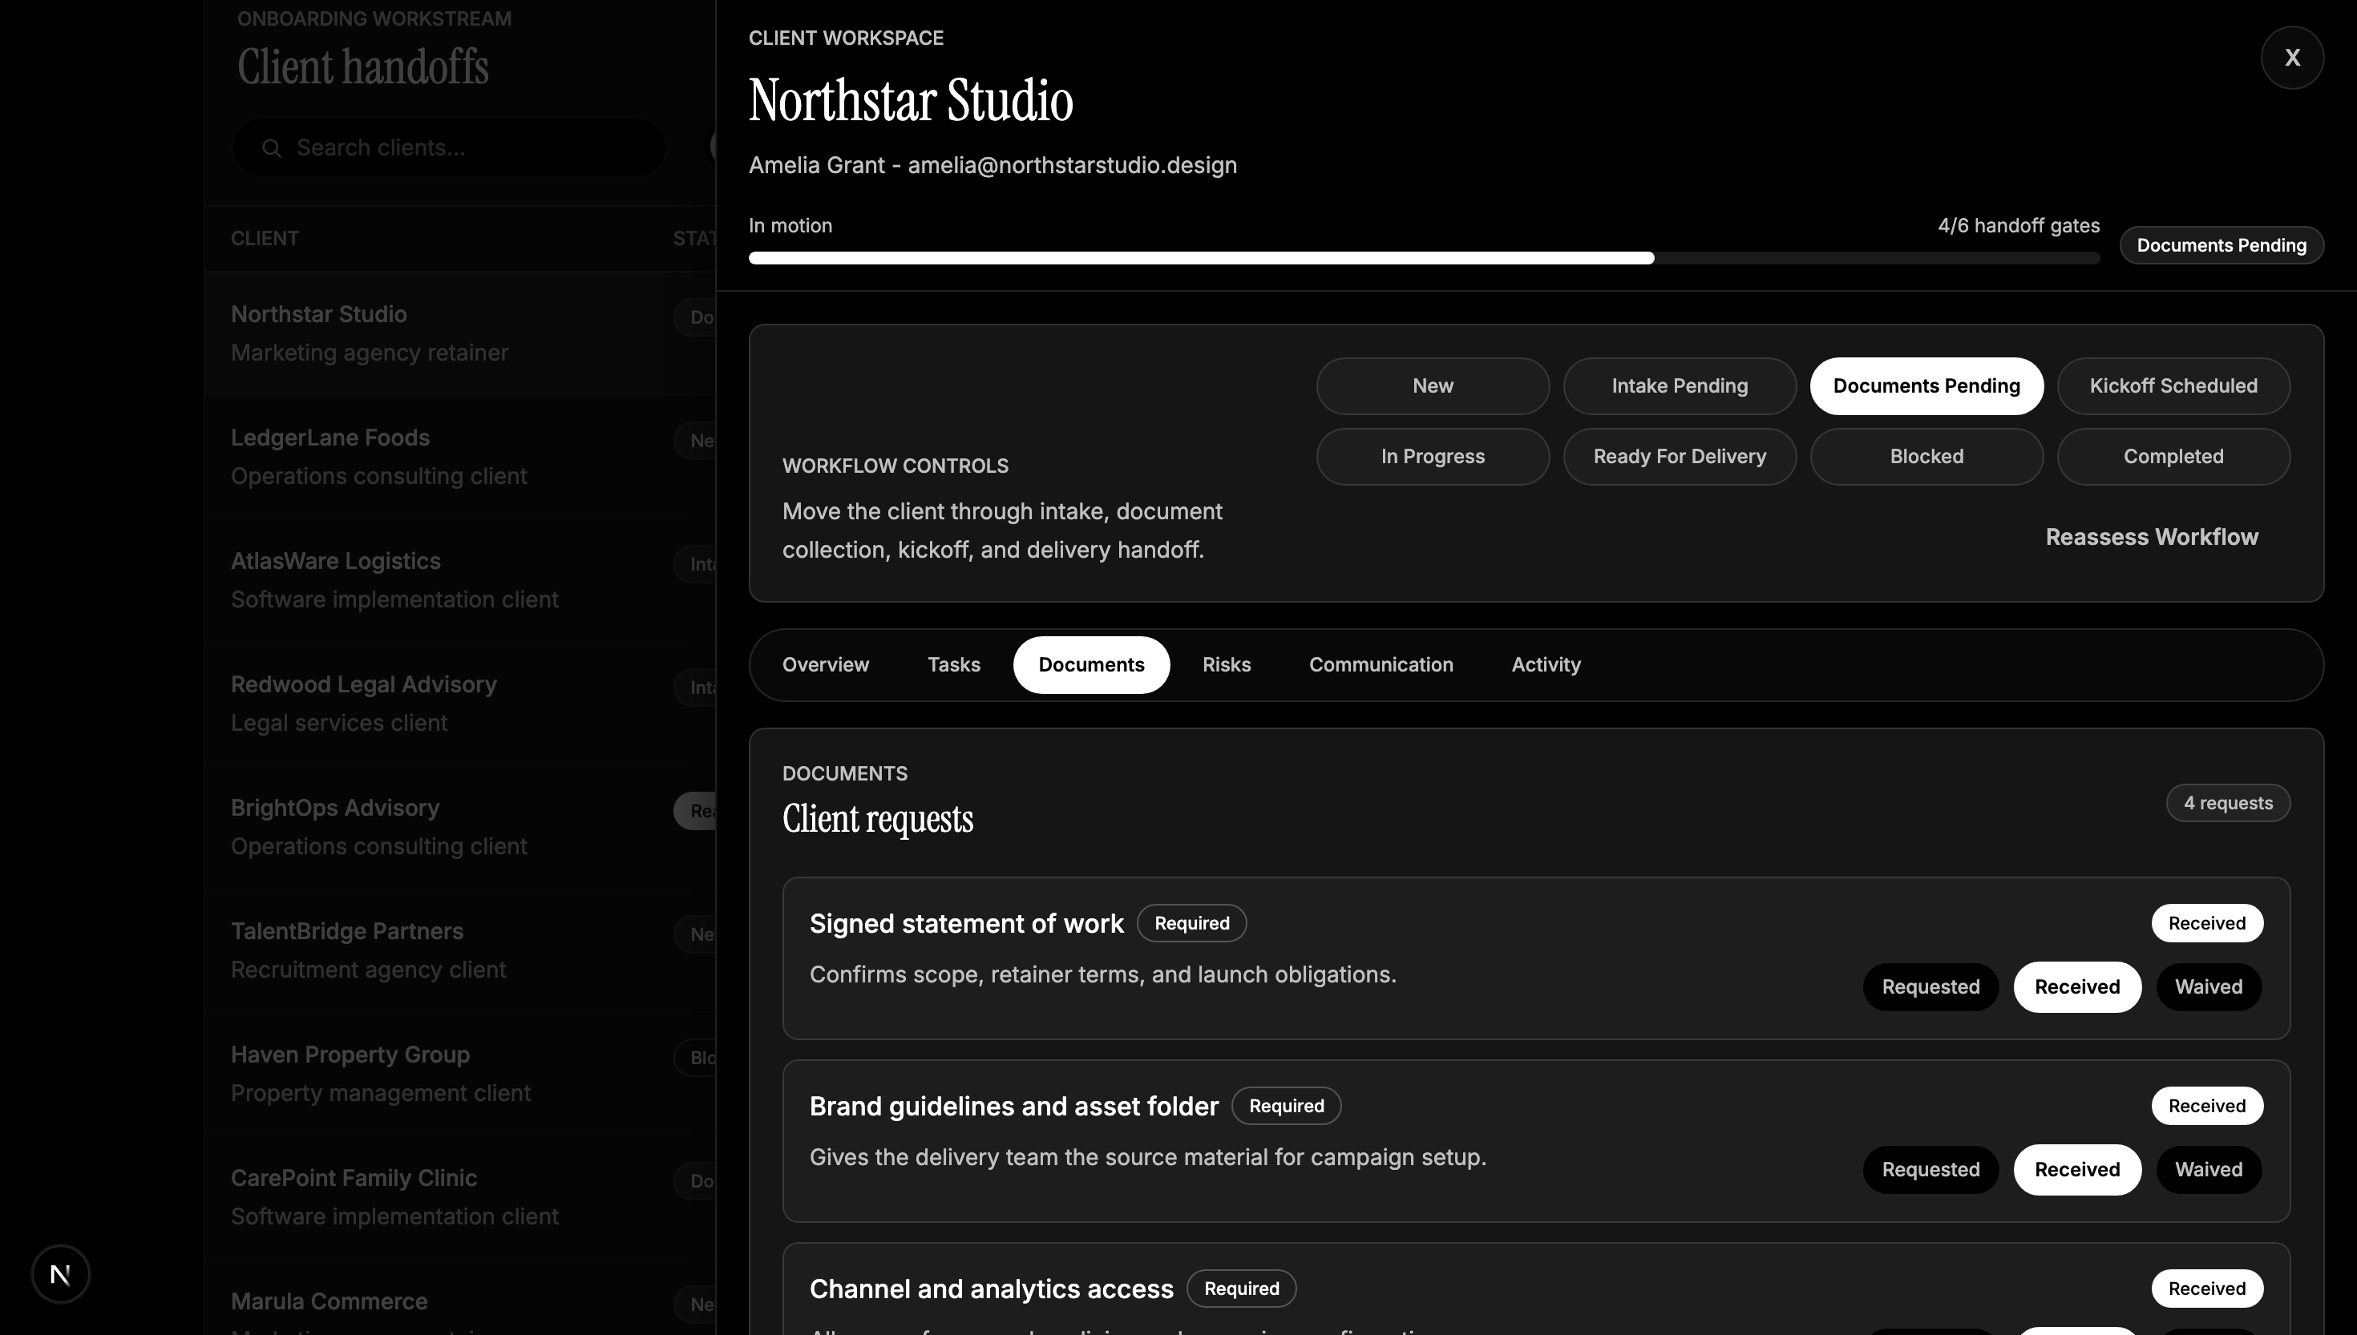
Task: Go to the Risks tab
Action: (x=1226, y=665)
